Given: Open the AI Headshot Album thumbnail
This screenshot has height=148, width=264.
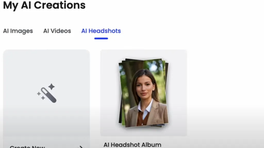Looking at the screenshot, I should pos(143,93).
